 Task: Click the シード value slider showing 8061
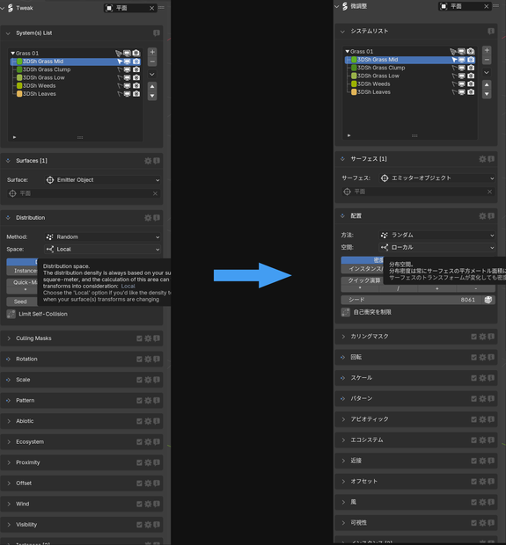pyautogui.click(x=412, y=300)
